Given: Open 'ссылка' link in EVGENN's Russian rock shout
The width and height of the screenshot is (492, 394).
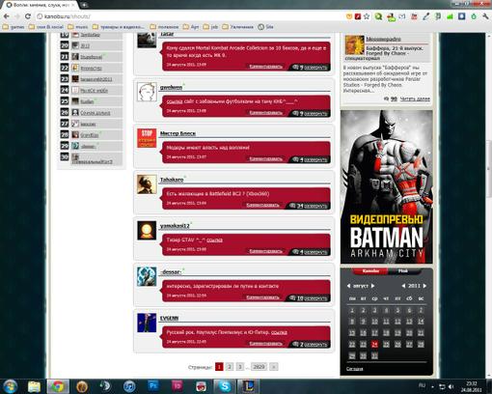Looking at the screenshot, I should (279, 332).
